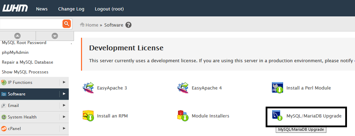Viewport: 355px width, 136px height.
Task: Click the WHM logo
Action: [x=15, y=9]
